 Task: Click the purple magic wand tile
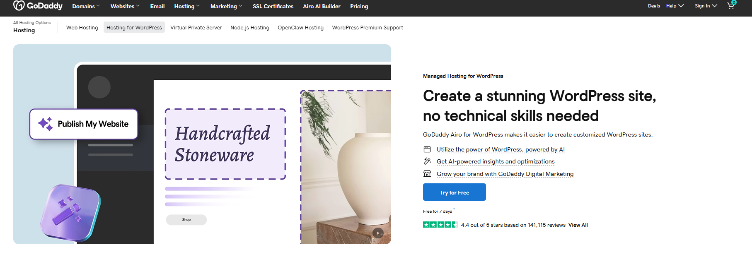coord(70,213)
